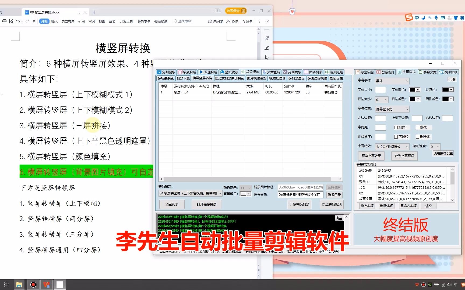Toggle the 下划线 underline checkbox
This screenshot has height=290, width=465.
396,137
